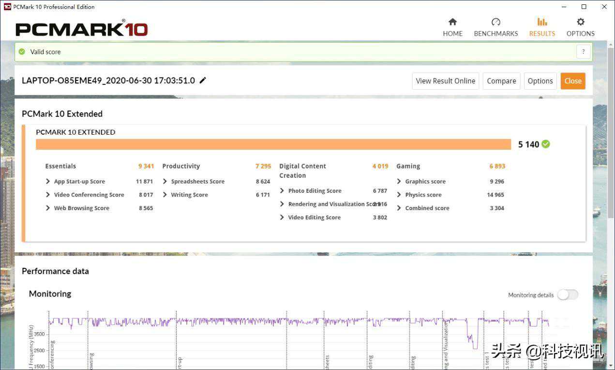
Task: Click the Home house icon
Action: [x=452, y=22]
